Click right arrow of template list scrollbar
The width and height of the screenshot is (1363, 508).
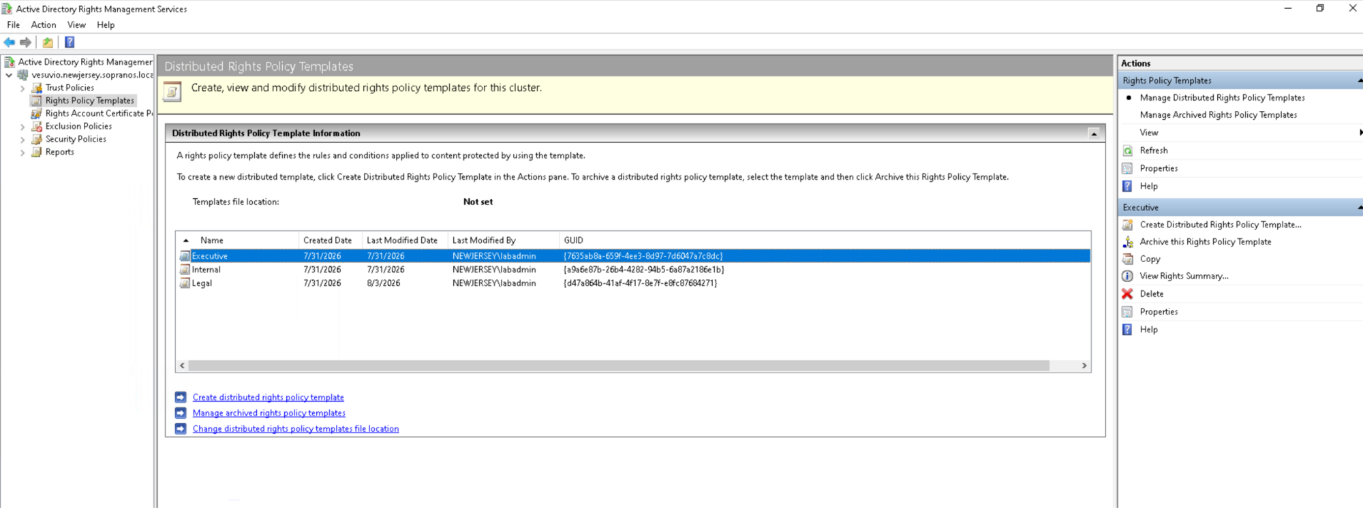(1084, 366)
